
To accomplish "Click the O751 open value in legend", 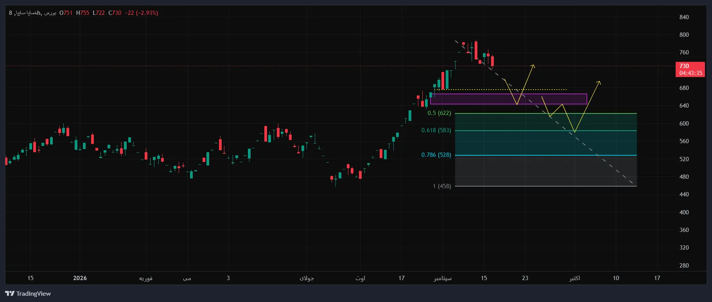I will pyautogui.click(x=66, y=13).
